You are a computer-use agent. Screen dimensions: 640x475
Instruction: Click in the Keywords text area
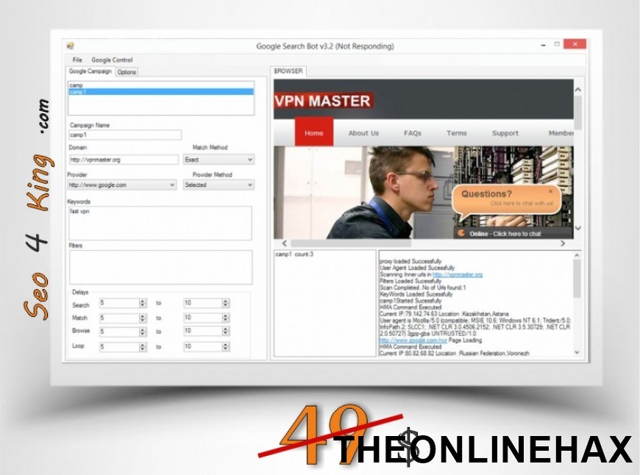tap(160, 224)
